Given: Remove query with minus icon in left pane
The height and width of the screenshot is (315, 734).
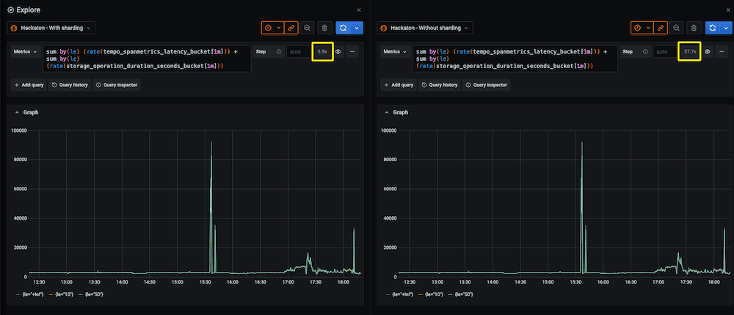Looking at the screenshot, I should click(353, 52).
